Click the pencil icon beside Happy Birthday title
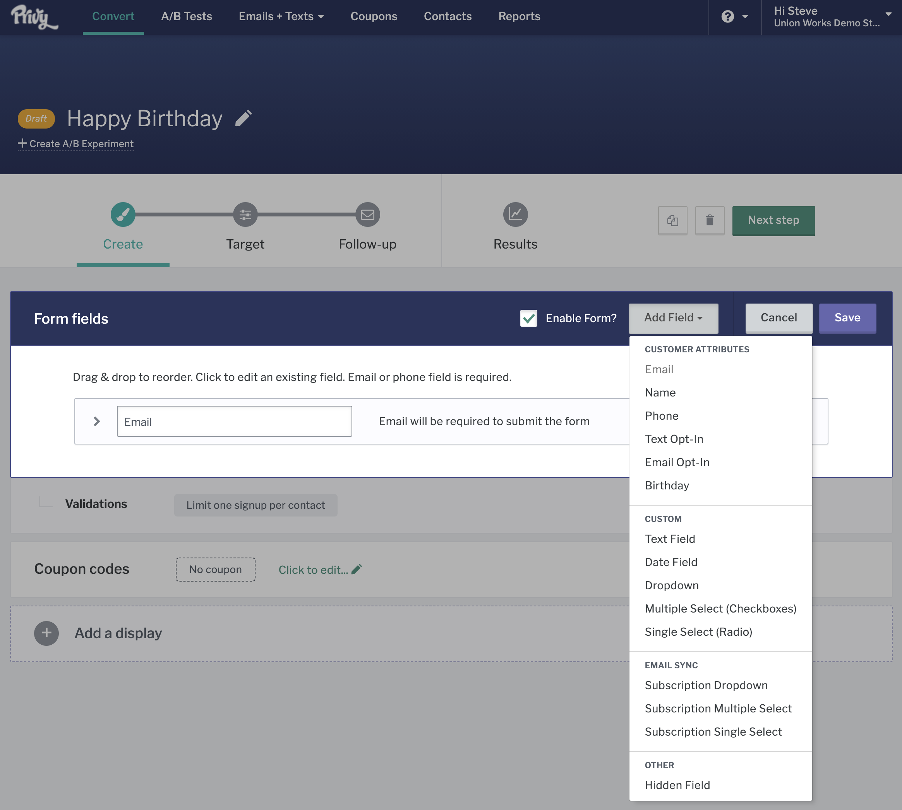 [x=244, y=118]
